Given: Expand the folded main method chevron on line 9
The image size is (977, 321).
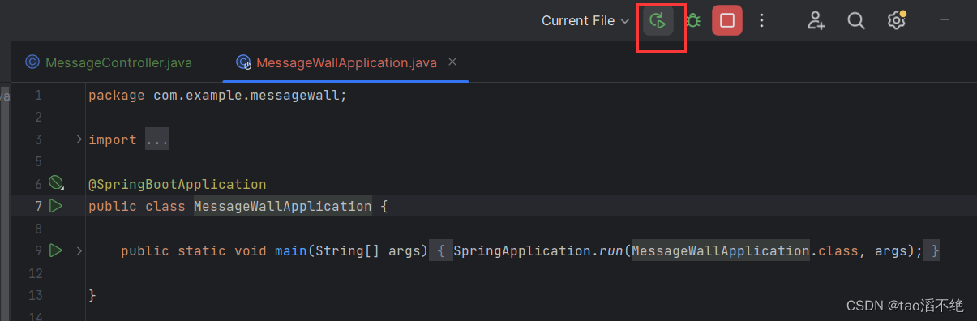Looking at the screenshot, I should tap(79, 251).
